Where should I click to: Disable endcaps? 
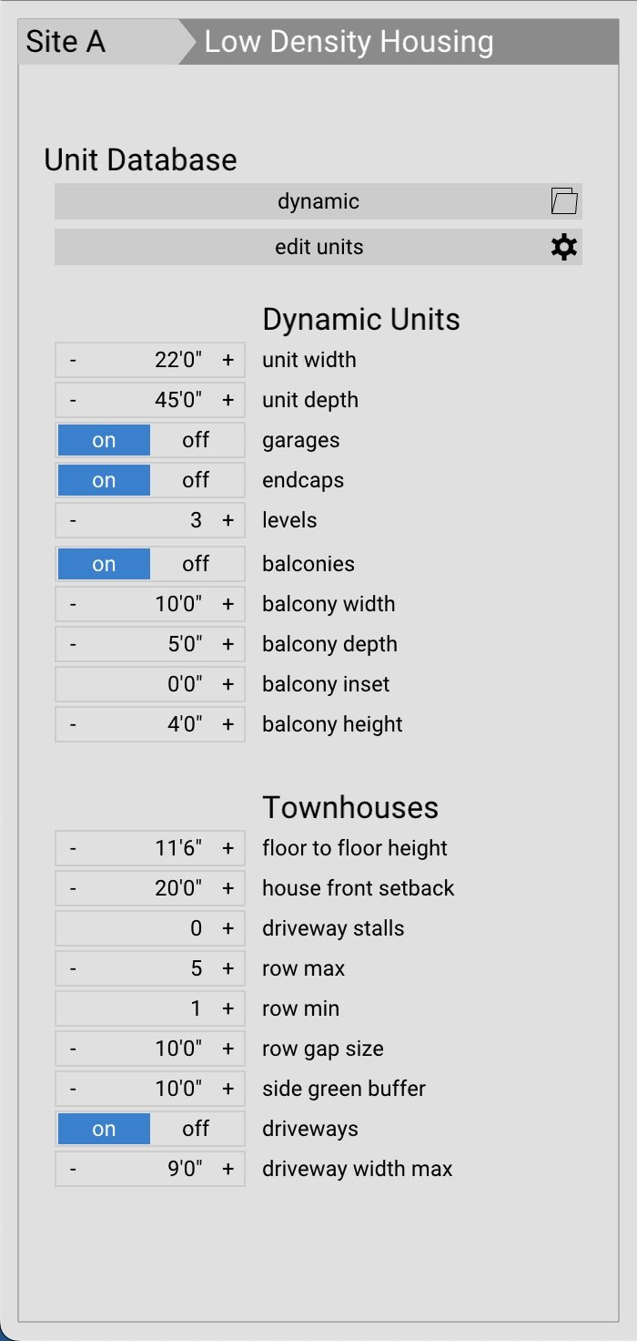(196, 479)
